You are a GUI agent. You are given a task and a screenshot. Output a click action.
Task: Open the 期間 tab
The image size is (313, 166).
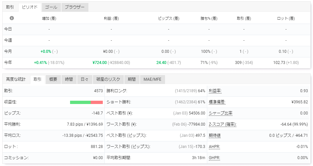132,79
